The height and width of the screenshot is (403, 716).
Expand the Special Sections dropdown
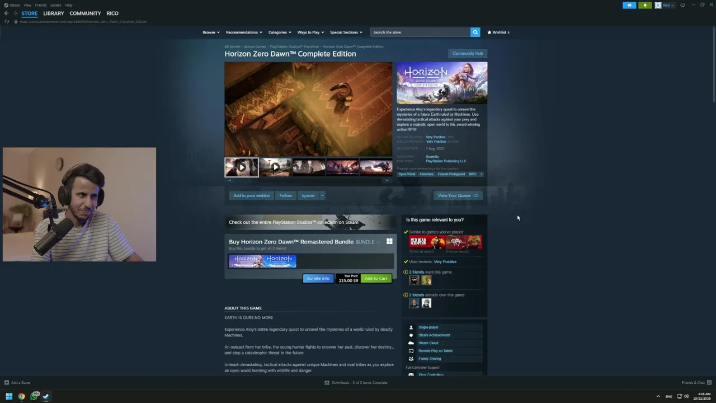(x=346, y=32)
